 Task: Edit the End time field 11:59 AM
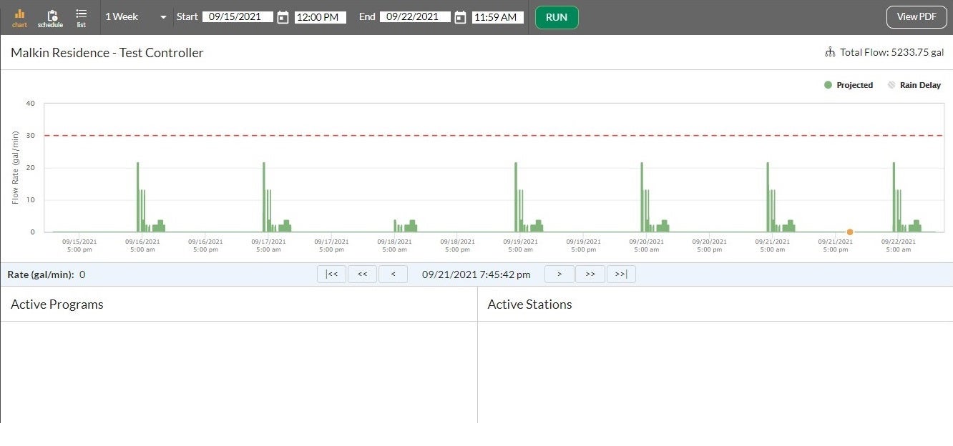coord(497,17)
